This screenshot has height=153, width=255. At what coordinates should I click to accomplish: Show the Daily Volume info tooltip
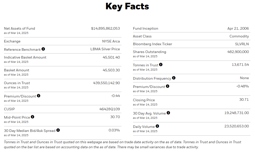click(157, 126)
